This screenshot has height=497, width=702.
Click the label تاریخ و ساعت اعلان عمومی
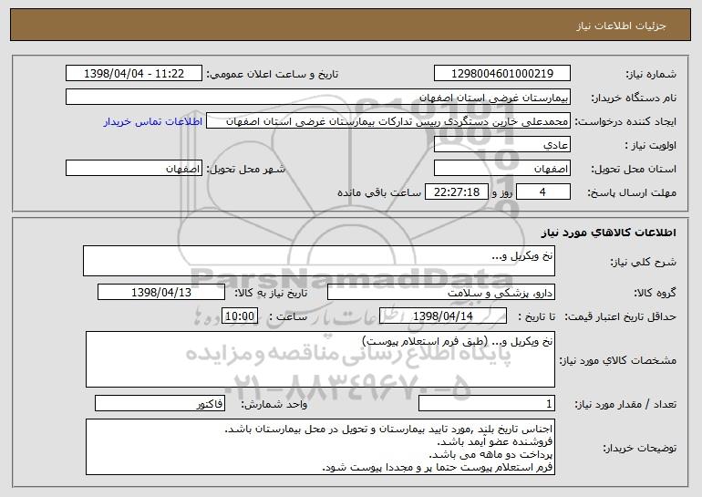(x=273, y=74)
